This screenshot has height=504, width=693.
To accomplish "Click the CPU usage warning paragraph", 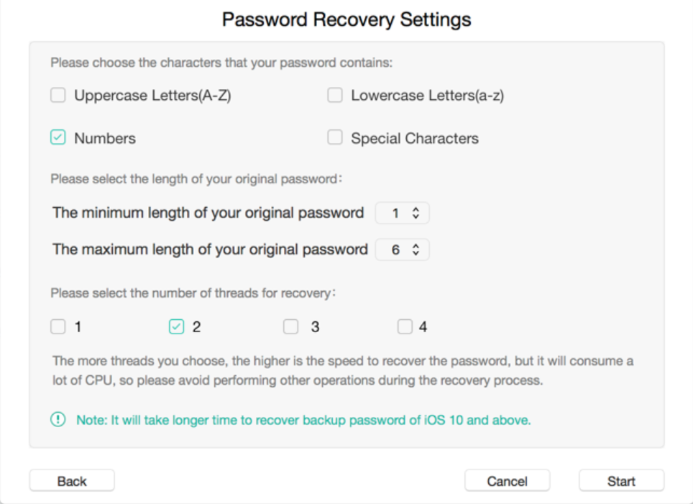I will coord(342,370).
